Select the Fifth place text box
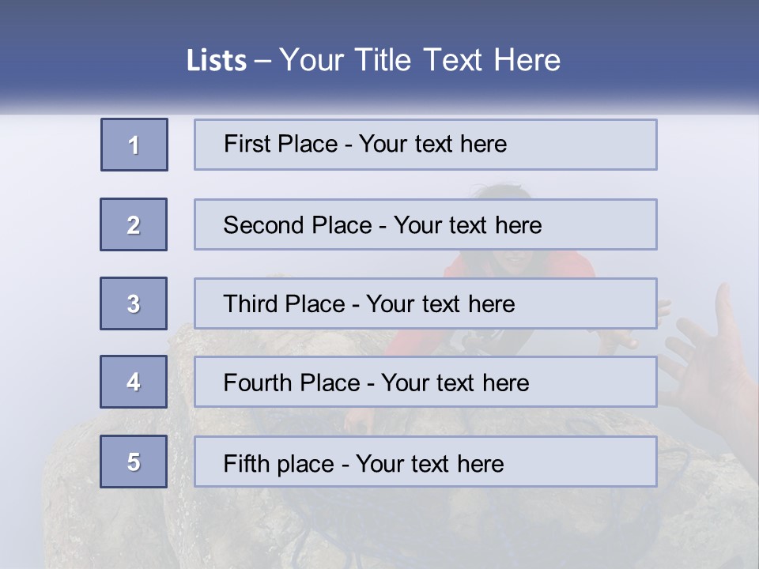The width and height of the screenshot is (759, 569). 425,462
